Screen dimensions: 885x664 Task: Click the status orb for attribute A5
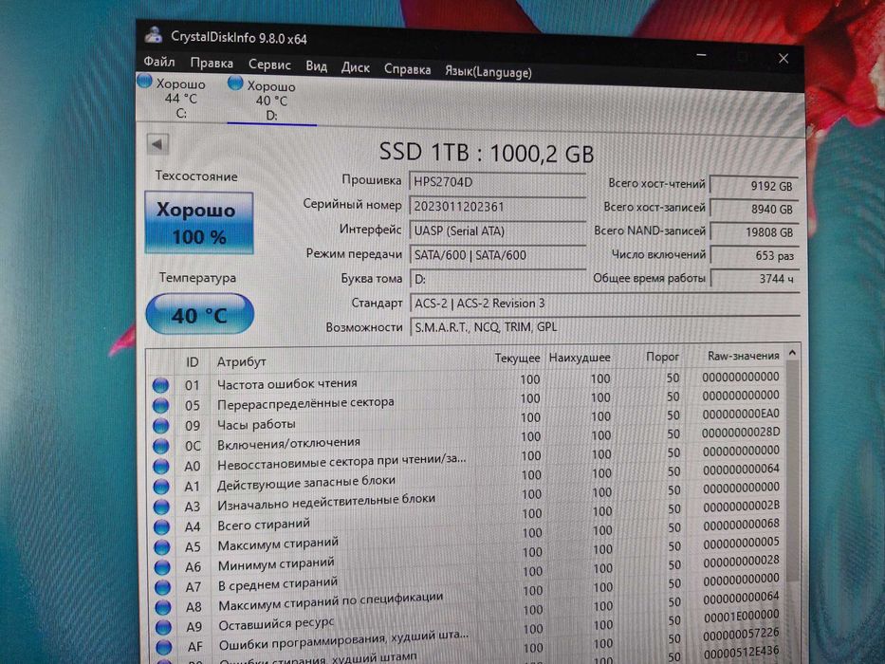tap(162, 547)
